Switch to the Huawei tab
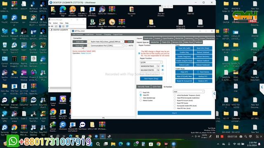Screen dimensions: 264x148 click(157, 38)
